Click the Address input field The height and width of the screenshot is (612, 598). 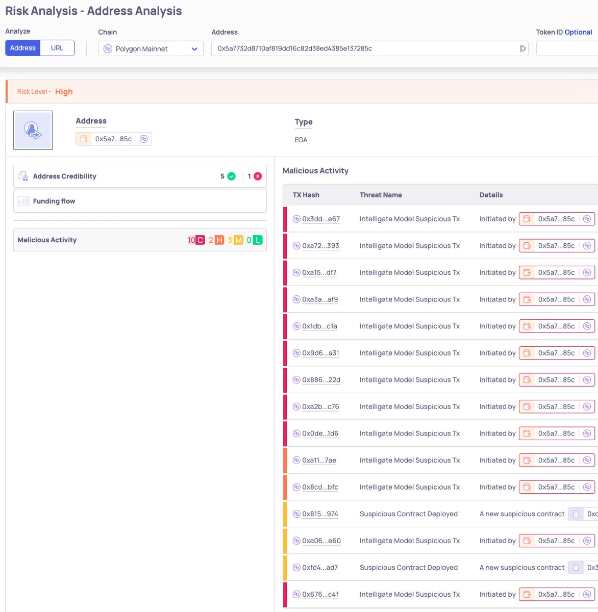370,48
